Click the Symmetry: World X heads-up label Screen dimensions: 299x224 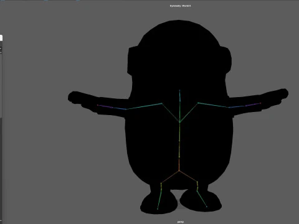click(180, 6)
